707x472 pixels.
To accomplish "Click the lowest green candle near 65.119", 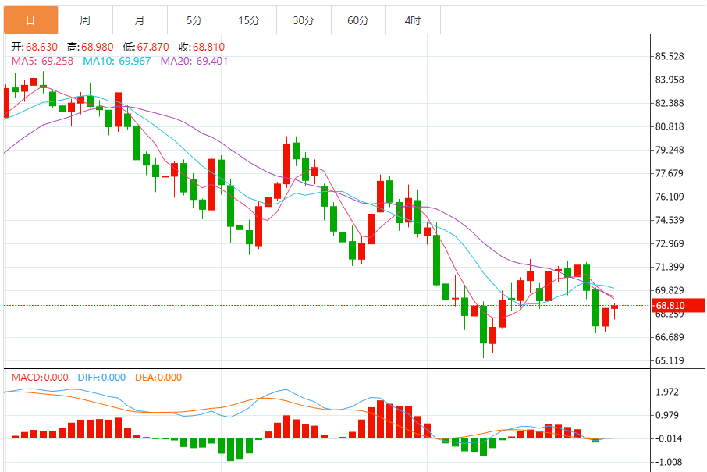I will coord(483,325).
